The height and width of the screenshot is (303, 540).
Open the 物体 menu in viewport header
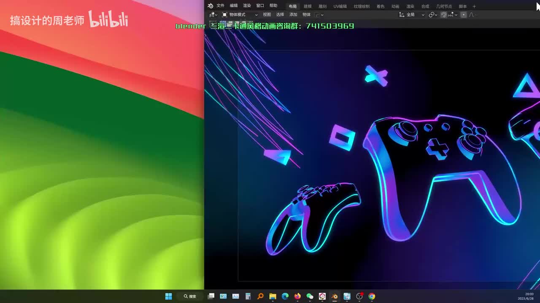coord(306,15)
